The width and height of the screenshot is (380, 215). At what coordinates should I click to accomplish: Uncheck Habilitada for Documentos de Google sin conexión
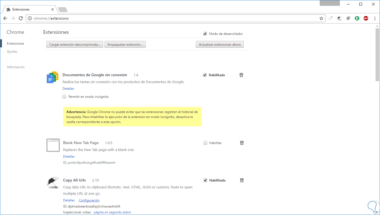[x=205, y=75]
